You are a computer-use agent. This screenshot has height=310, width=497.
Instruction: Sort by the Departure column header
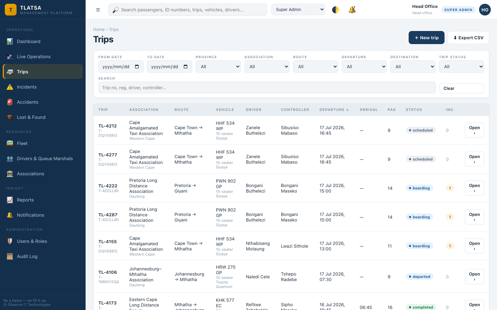click(x=334, y=110)
